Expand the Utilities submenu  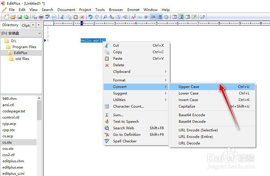(x=136, y=100)
